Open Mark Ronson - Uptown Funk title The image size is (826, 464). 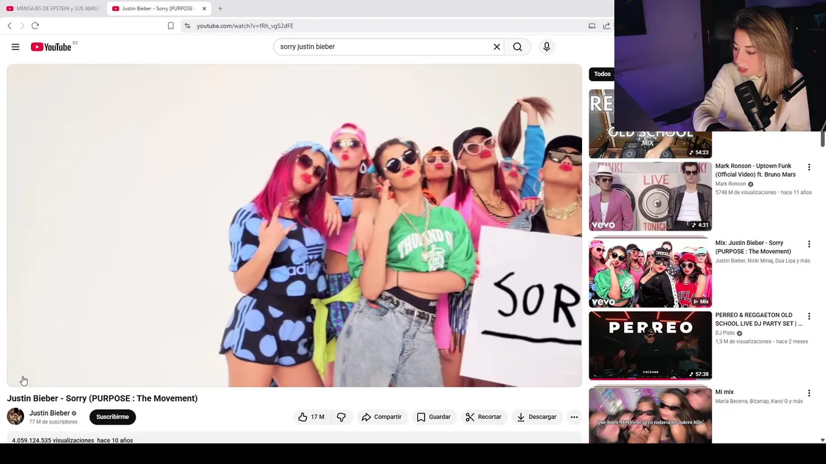click(755, 170)
